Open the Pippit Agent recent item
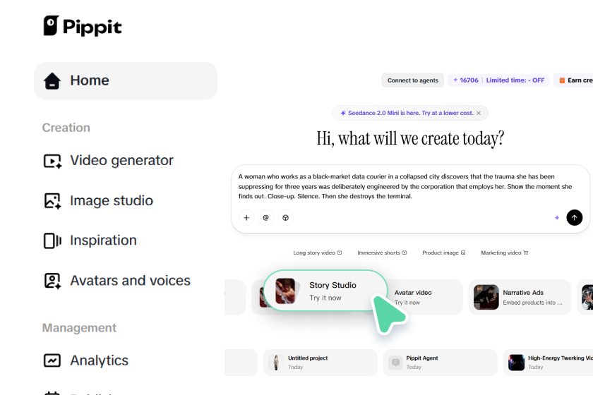Image resolution: width=593 pixels, height=395 pixels. pyautogui.click(x=441, y=363)
